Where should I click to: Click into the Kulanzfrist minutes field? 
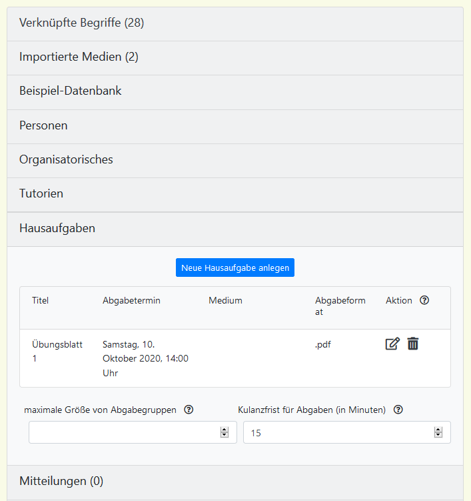click(x=336, y=432)
